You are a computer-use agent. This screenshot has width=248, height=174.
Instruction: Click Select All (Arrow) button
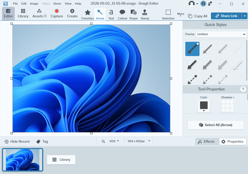(216, 125)
